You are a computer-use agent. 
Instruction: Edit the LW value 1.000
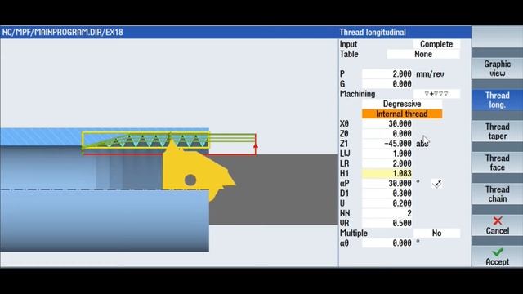[387, 154]
